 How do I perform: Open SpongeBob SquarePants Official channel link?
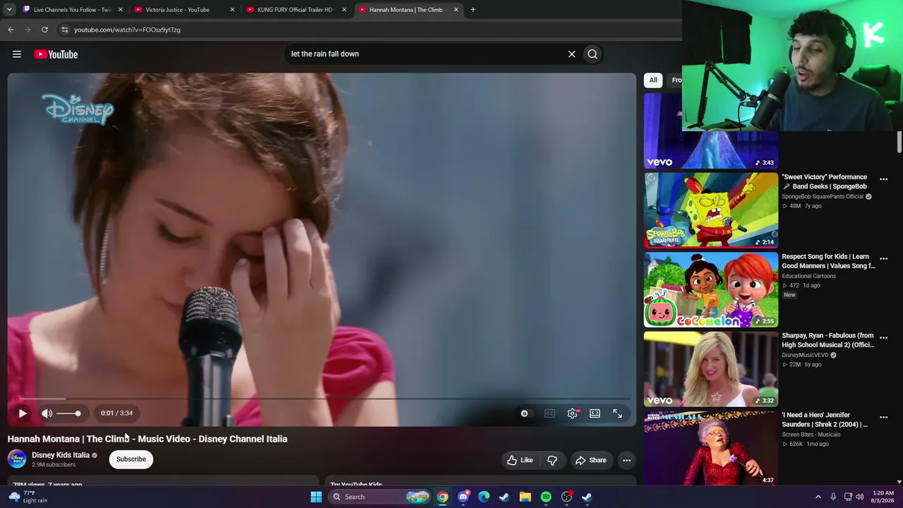[x=823, y=197]
